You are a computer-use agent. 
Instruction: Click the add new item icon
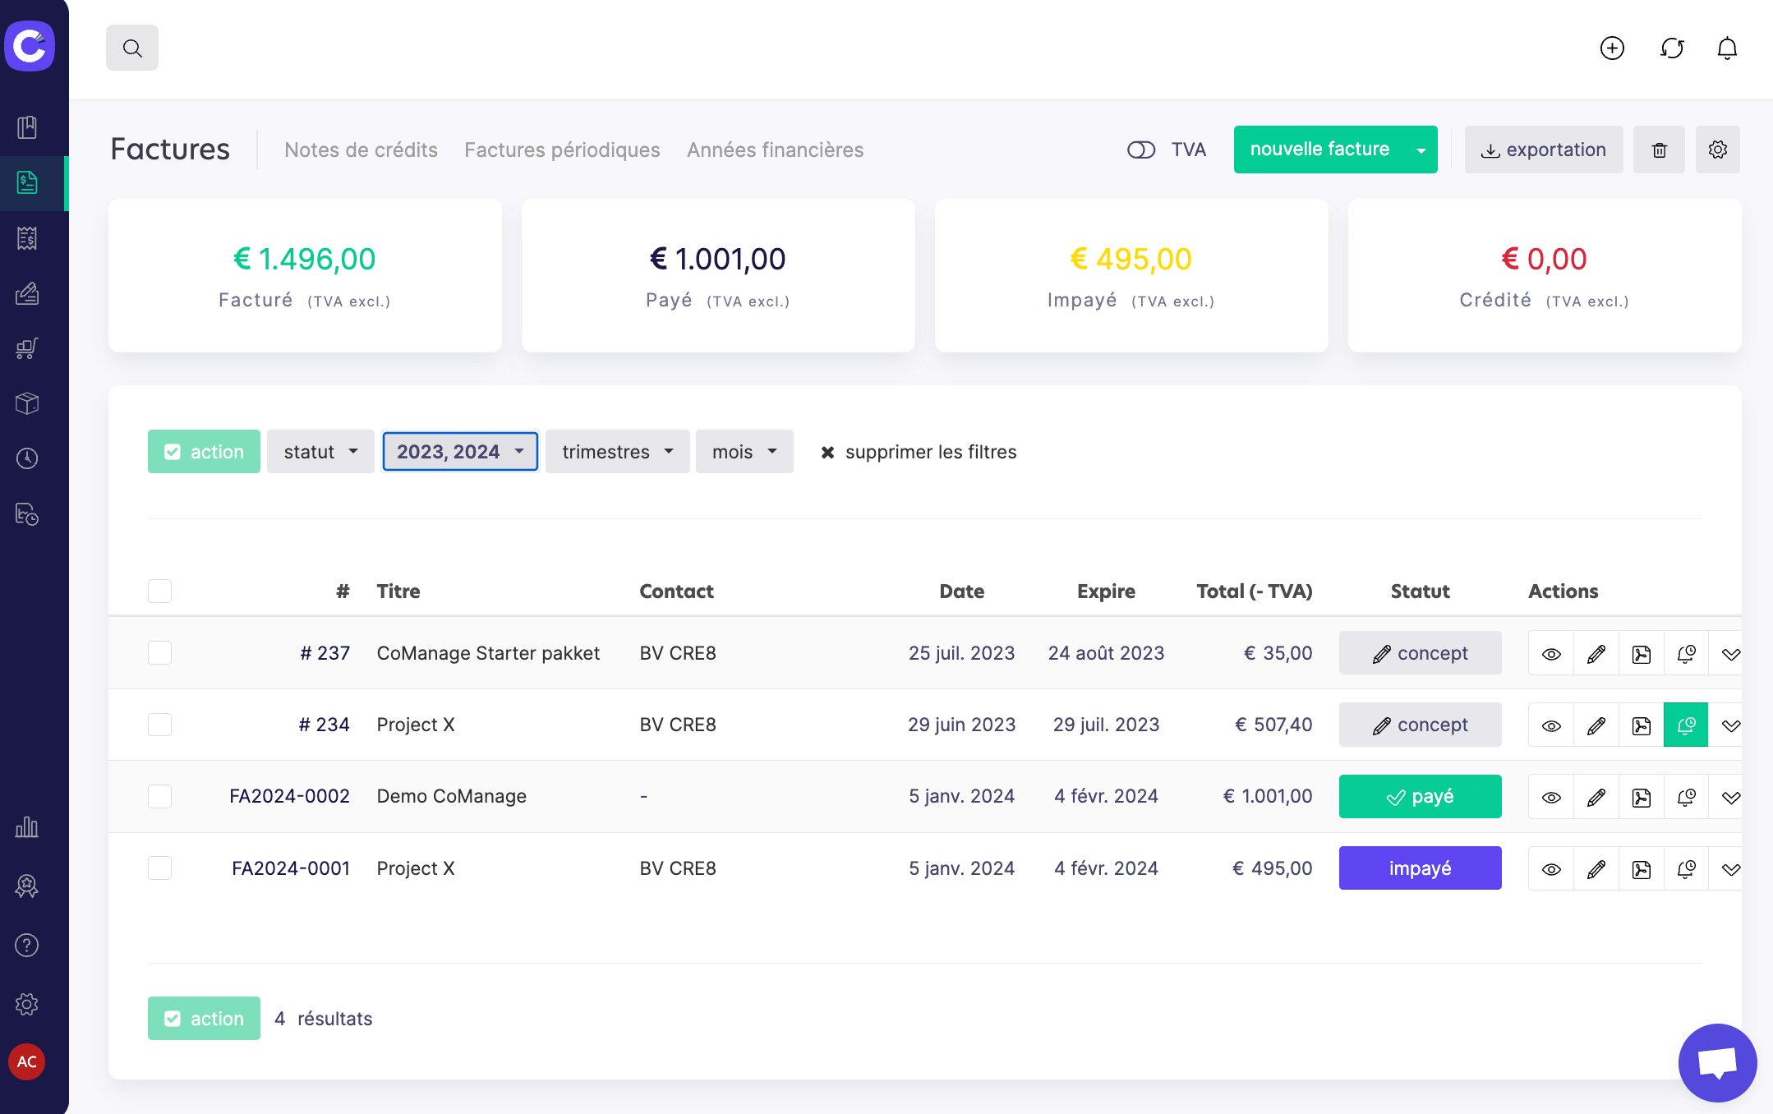pos(1613,48)
